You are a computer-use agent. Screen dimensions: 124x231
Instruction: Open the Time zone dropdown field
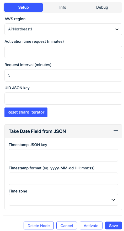(x=63, y=200)
